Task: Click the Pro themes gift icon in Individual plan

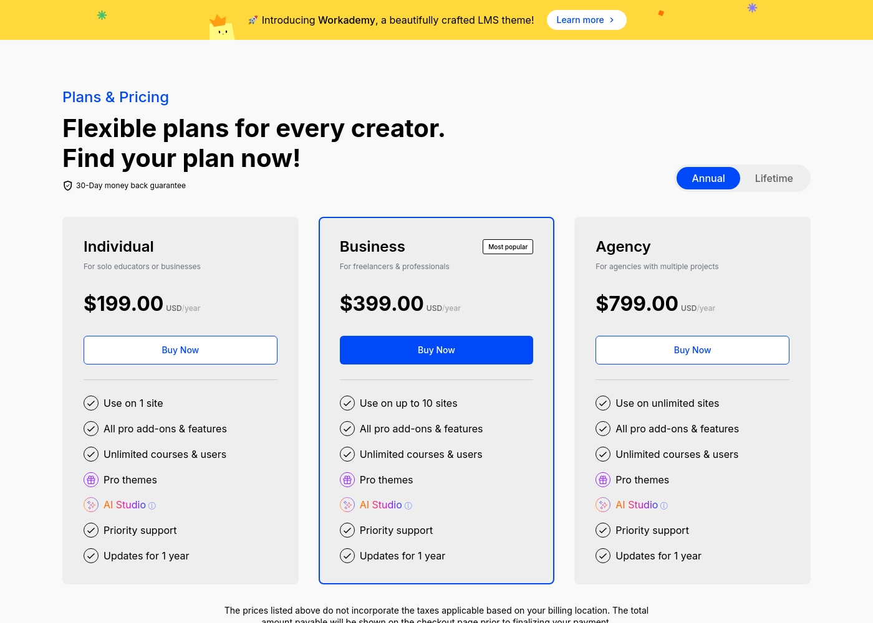Action: click(91, 480)
